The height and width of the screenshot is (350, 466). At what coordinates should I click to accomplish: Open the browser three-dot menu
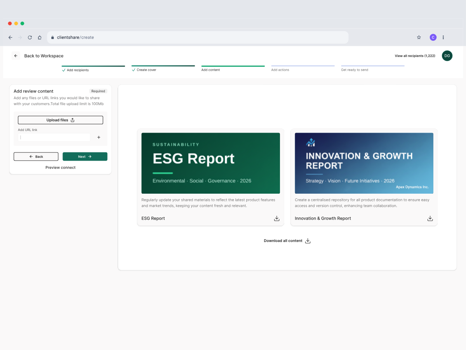coord(443,37)
